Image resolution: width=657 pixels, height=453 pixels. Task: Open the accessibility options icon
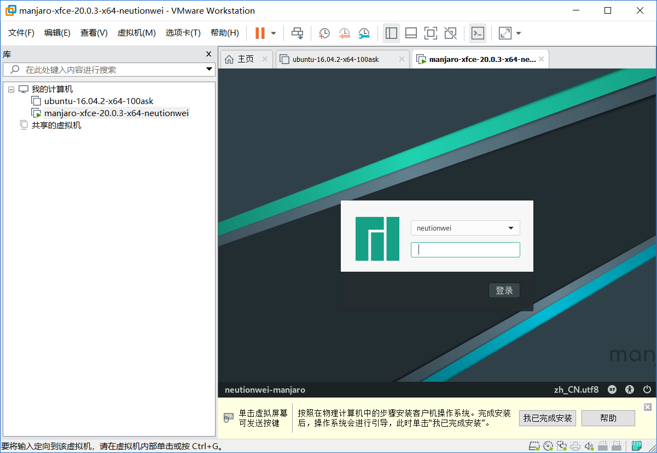630,390
